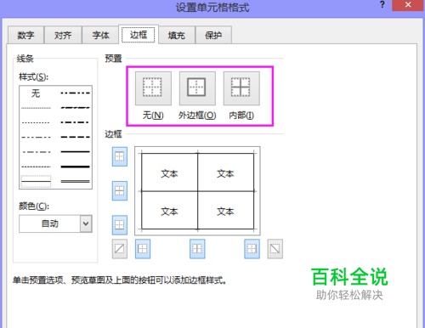Toggle the top border button
Image resolution: width=425 pixels, height=328 pixels.
click(120, 156)
